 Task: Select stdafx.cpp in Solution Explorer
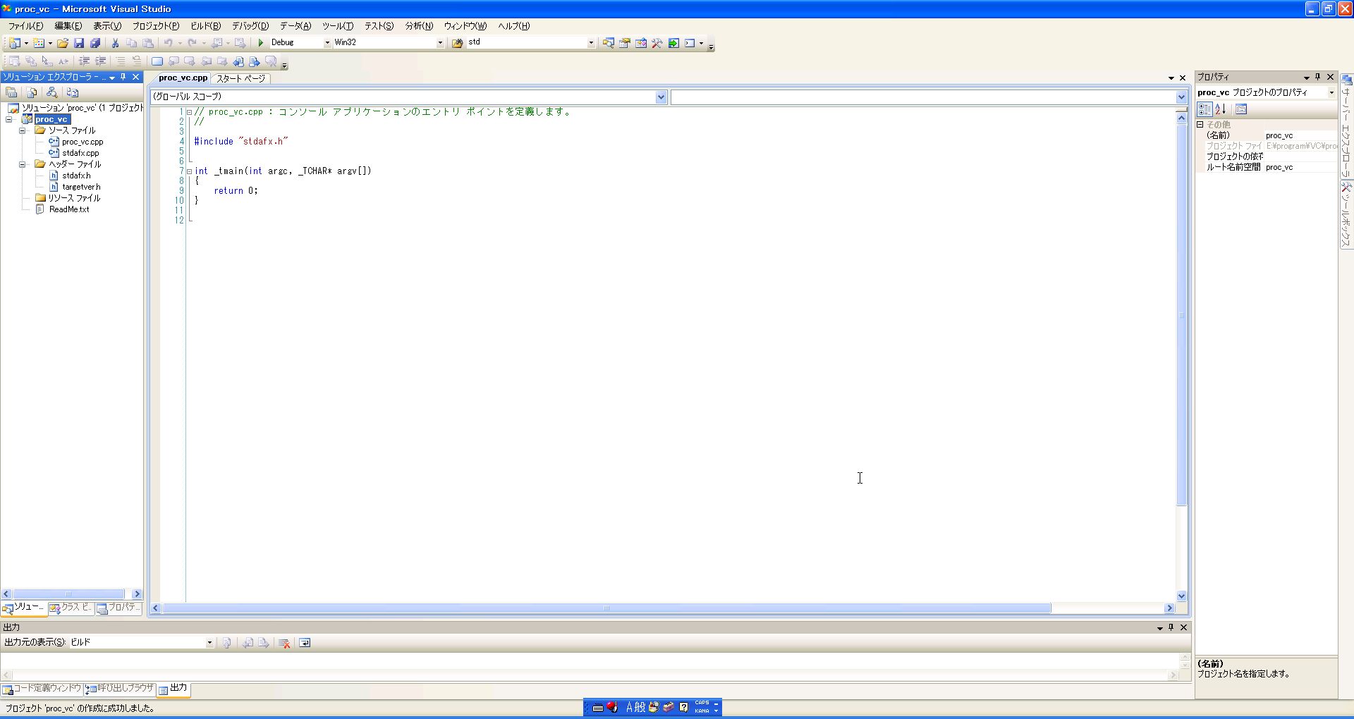(80, 153)
